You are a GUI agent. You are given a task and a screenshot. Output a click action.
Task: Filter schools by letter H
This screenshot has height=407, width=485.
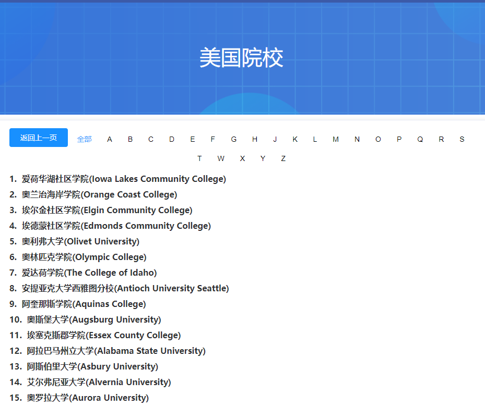coord(255,139)
